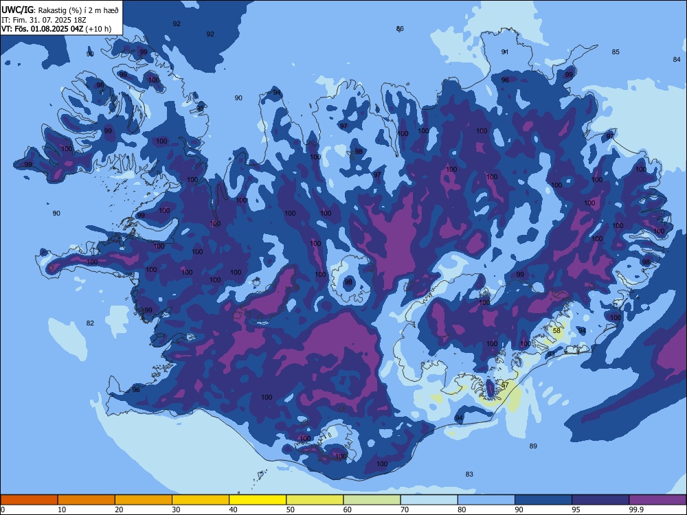The height and width of the screenshot is (515, 687).
Task: Click the '86' value at the top of the map
Action: [x=400, y=29]
